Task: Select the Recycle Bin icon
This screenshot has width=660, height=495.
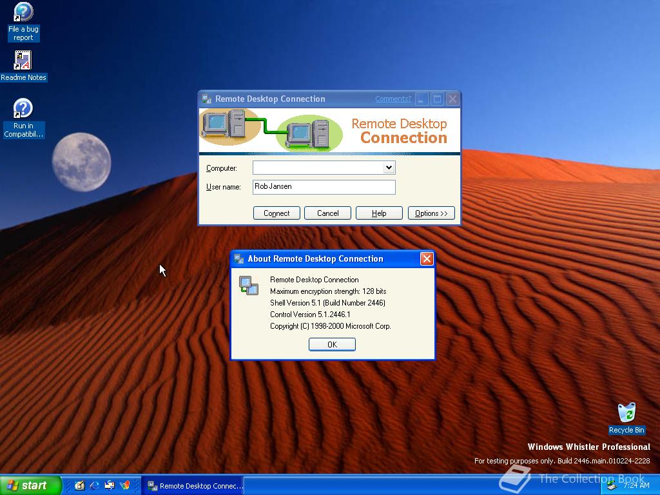Action: point(626,418)
